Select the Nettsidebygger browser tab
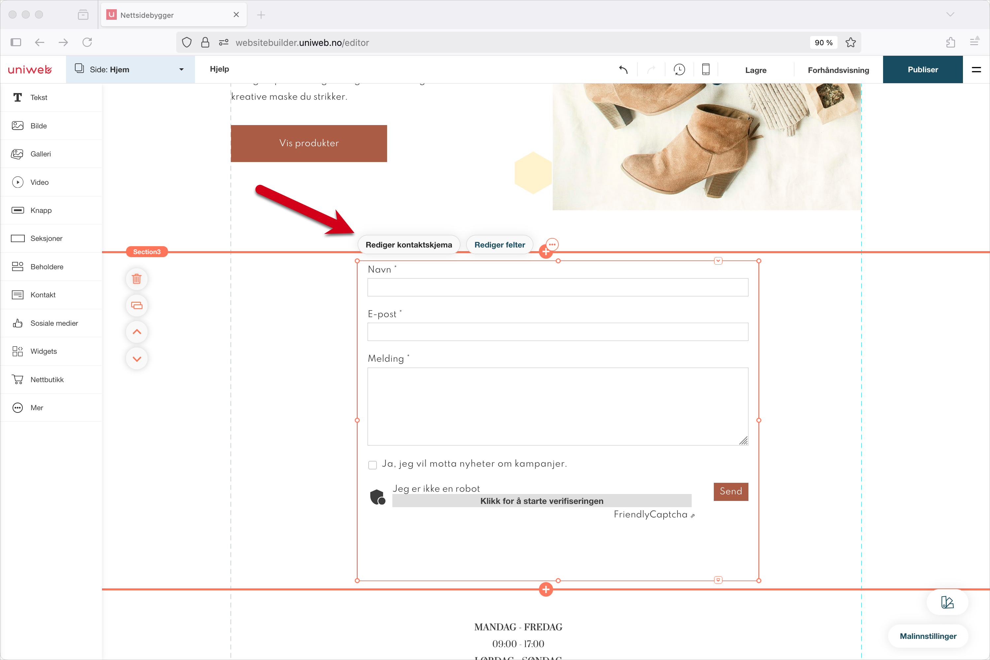This screenshot has width=990, height=660. [x=174, y=15]
